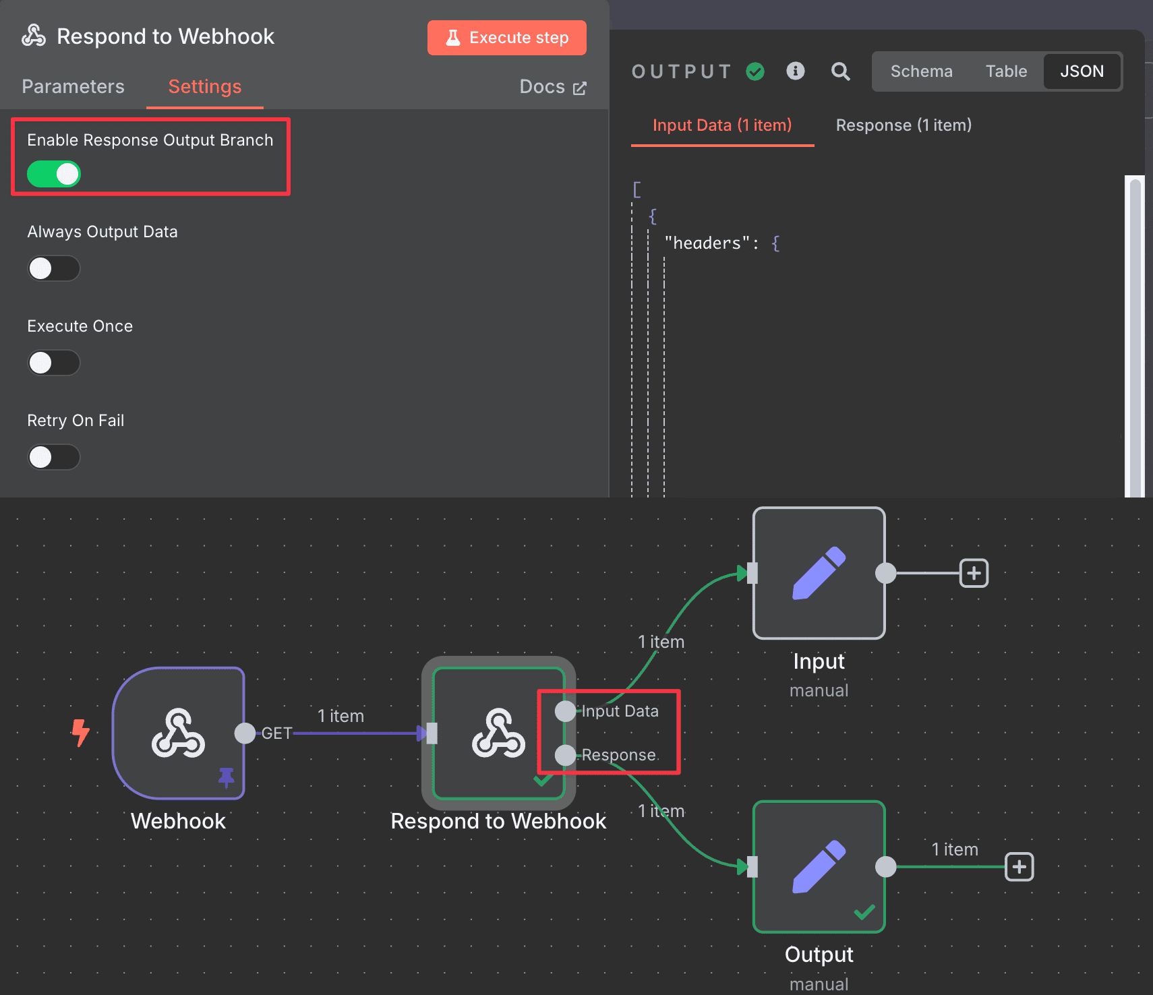1153x995 pixels.
Task: Click the green success checkmark beside OUTPUT
Action: coord(755,71)
